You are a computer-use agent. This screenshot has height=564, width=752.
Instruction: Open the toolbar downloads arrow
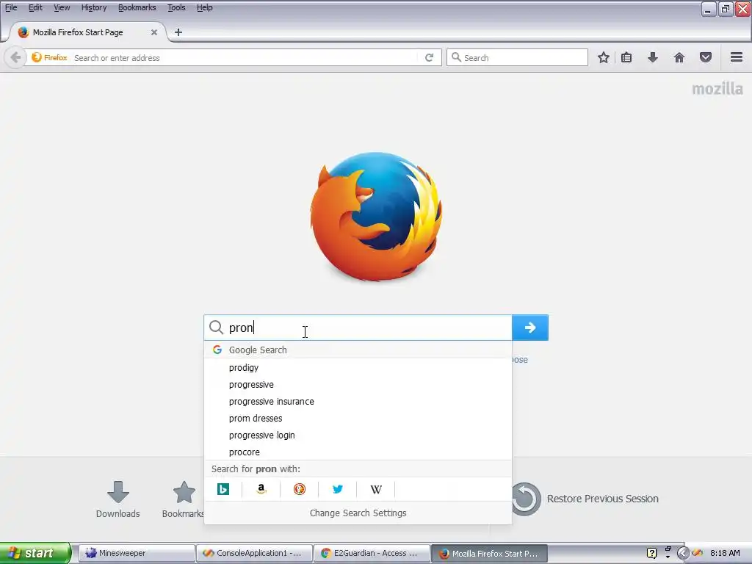click(x=653, y=57)
